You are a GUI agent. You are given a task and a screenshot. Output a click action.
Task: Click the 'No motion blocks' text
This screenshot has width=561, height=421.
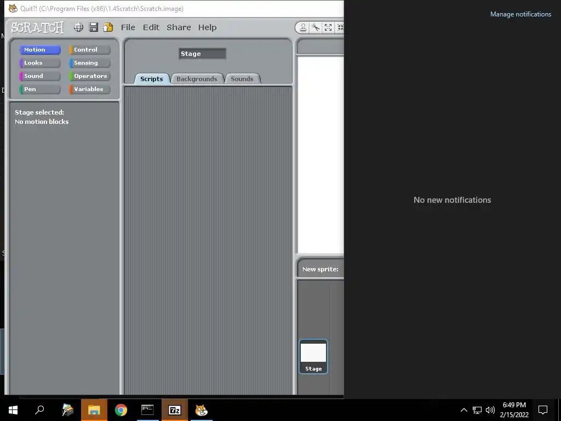42,122
